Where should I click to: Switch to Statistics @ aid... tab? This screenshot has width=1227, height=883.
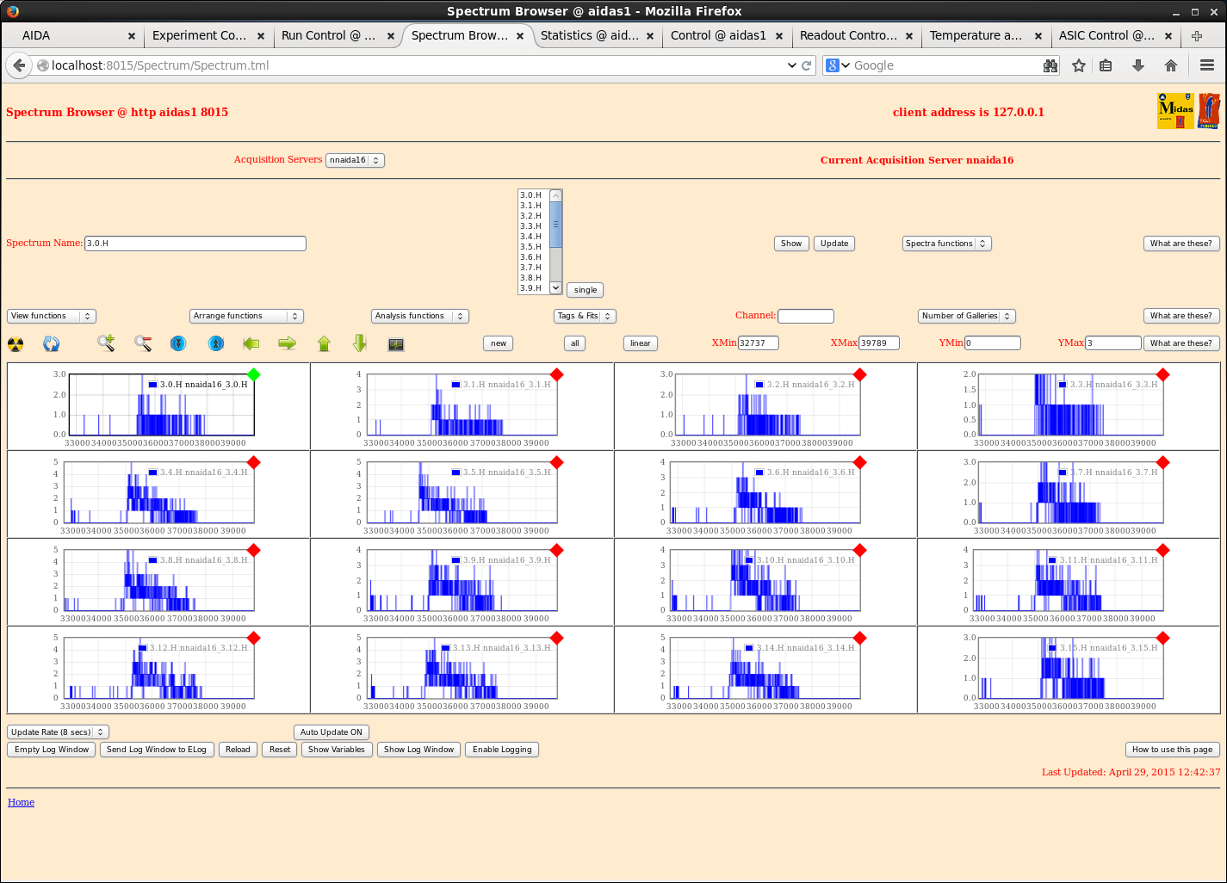[598, 35]
